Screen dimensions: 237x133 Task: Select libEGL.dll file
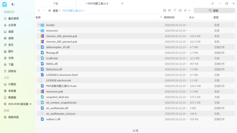click(x=136, y=64)
